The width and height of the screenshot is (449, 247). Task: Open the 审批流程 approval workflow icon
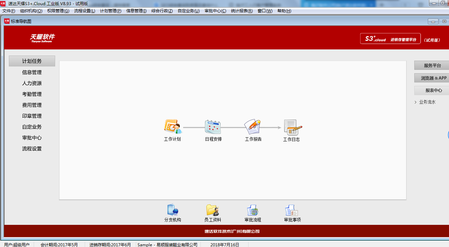253,210
